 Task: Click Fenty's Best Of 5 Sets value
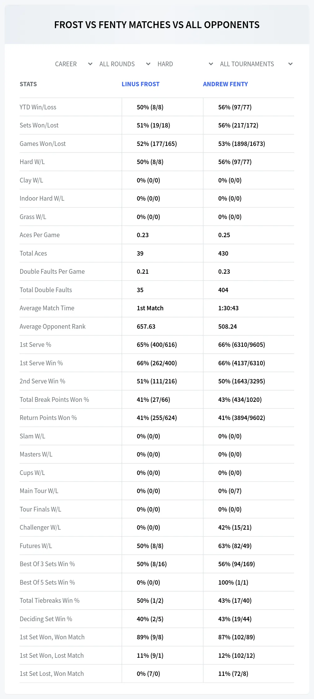point(233,582)
